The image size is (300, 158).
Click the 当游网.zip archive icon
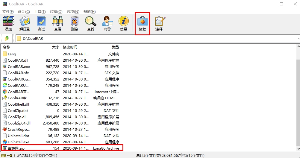(5, 148)
